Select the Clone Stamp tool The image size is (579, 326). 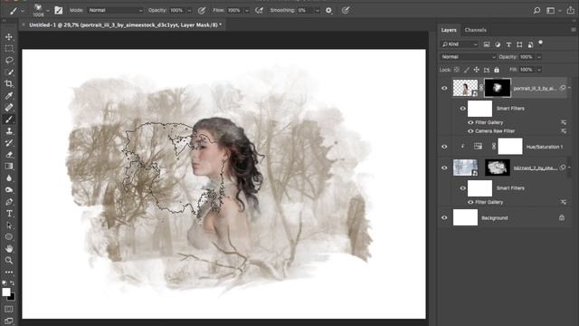click(9, 131)
